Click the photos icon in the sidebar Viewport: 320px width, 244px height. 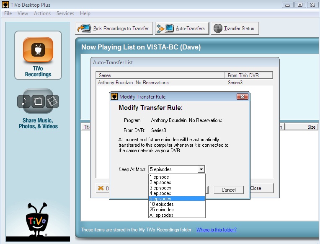(x=38, y=101)
